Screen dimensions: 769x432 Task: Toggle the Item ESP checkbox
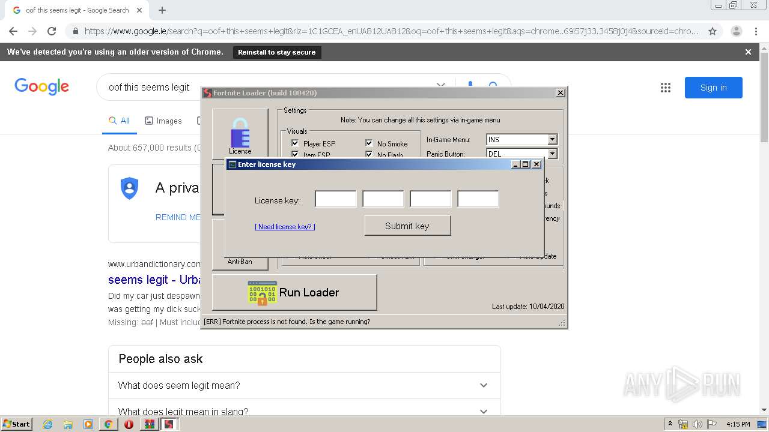tap(295, 155)
